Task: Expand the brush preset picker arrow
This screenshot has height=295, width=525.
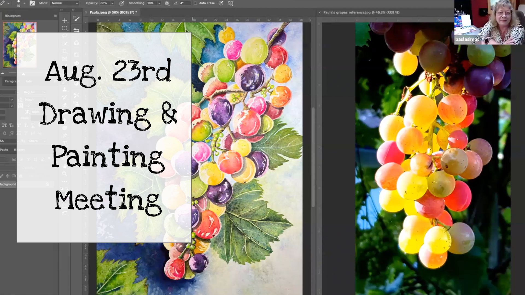Action: (x=24, y=3)
